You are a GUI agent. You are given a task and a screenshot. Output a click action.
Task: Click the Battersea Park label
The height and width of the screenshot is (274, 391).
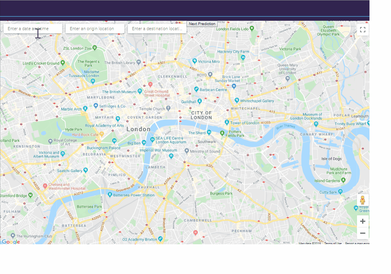89,207
